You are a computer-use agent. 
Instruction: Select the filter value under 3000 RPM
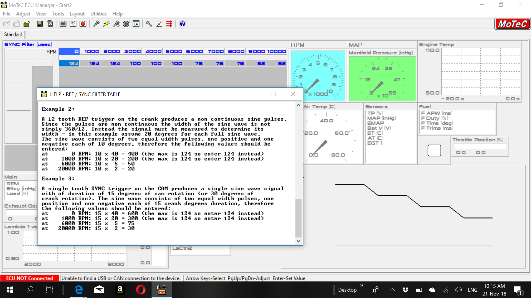pos(131,63)
